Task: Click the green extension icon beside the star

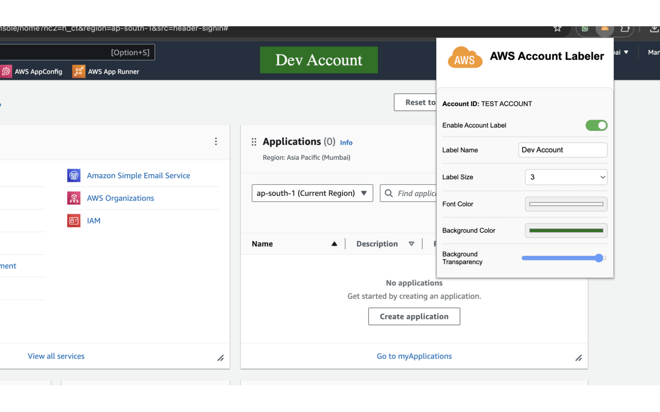Action: point(585,29)
